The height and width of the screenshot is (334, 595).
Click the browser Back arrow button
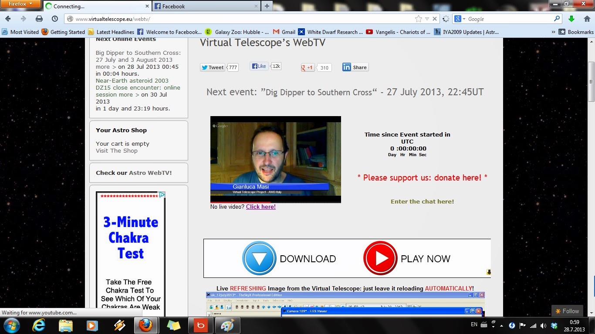pyautogui.click(x=8, y=19)
